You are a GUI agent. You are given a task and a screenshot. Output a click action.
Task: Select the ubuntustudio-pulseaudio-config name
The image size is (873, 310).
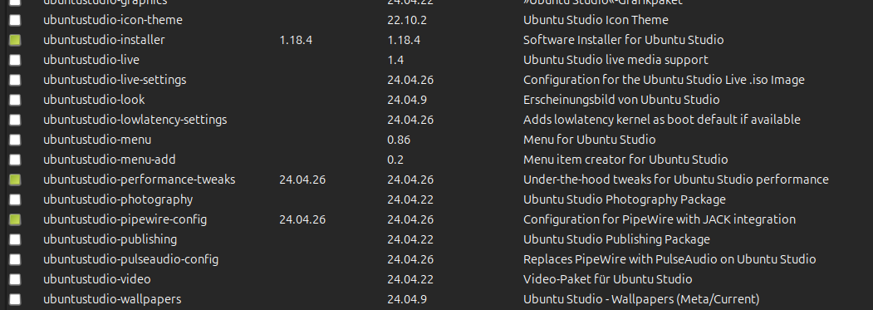(131, 259)
